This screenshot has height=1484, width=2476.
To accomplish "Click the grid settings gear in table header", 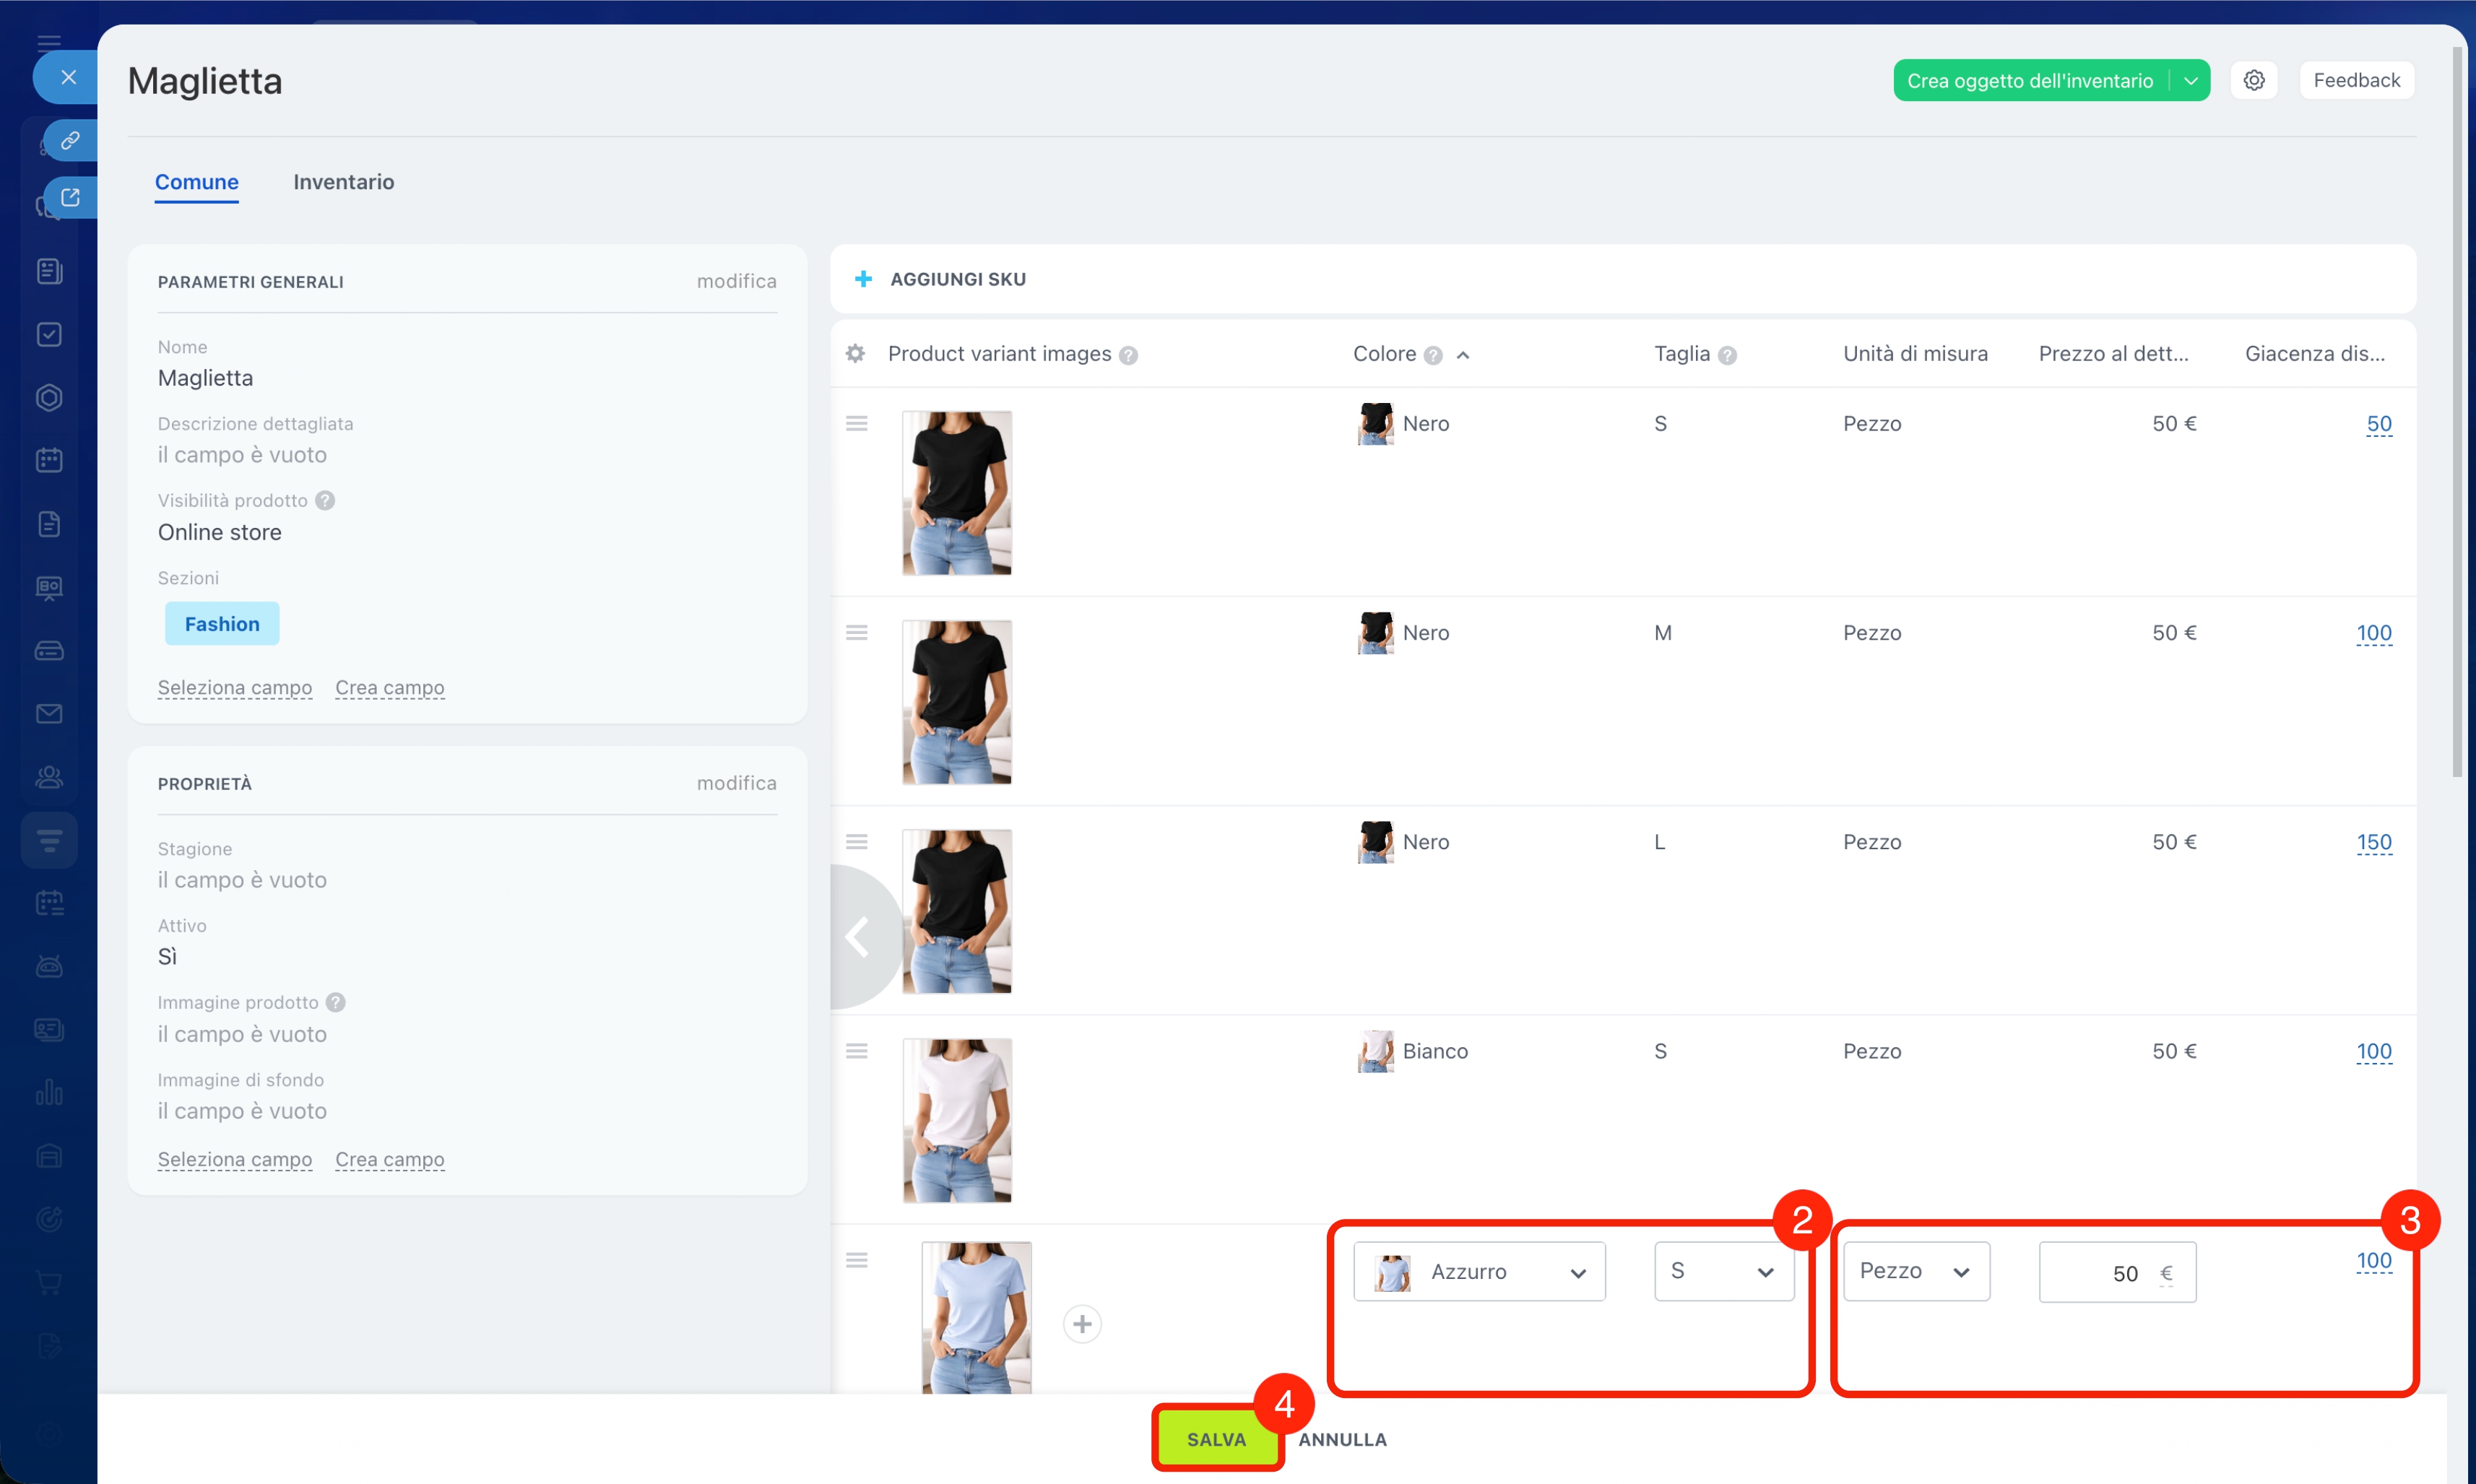I will (x=855, y=354).
